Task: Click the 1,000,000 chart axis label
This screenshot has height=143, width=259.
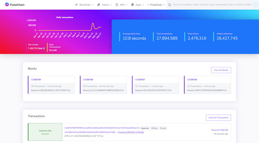Action: (x=31, y=20)
